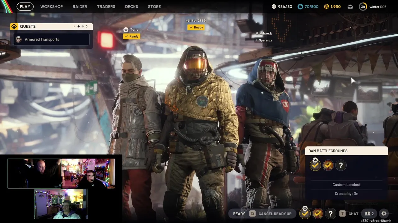Switch to the WORKSHOP tab

pos(51,7)
